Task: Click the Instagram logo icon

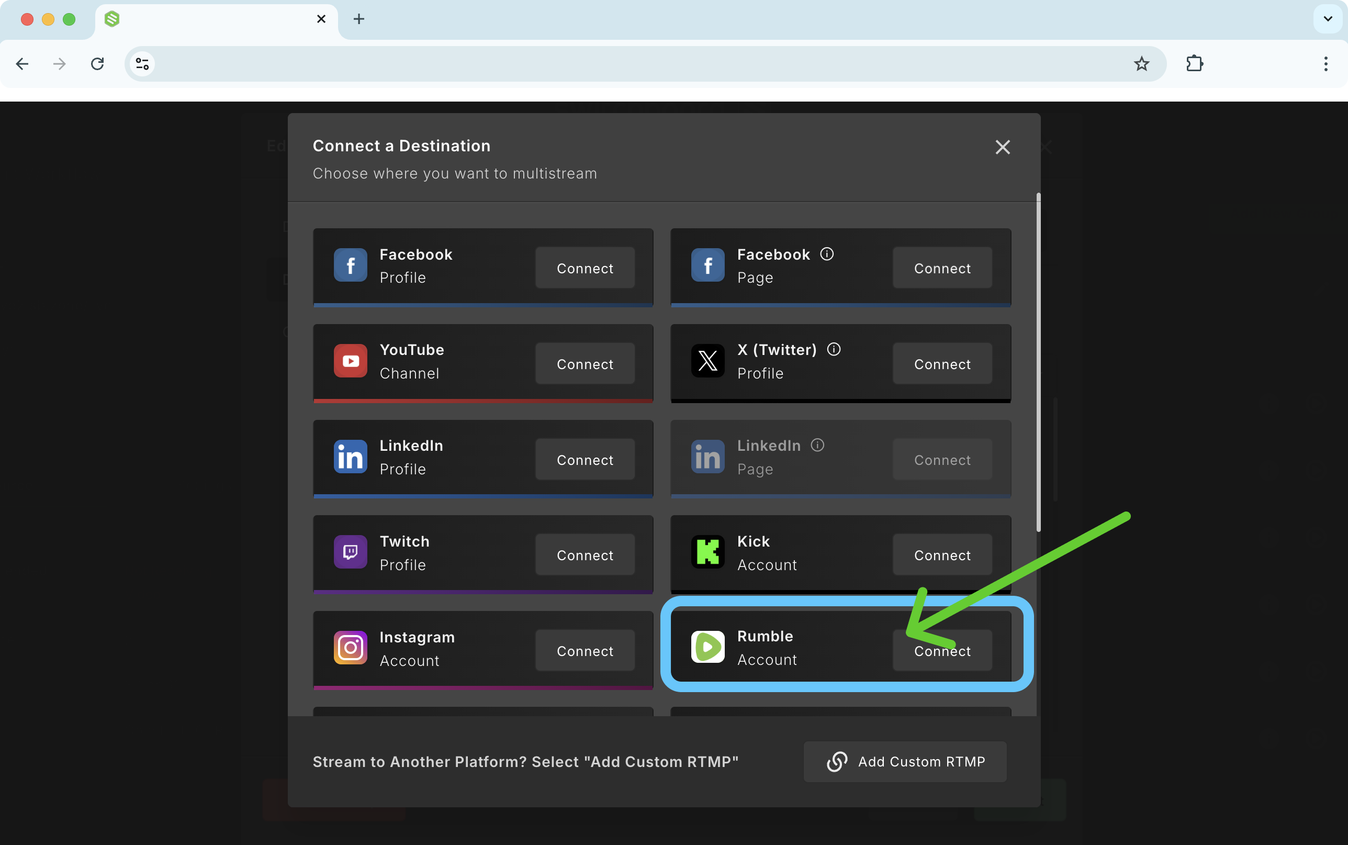Action: point(350,648)
